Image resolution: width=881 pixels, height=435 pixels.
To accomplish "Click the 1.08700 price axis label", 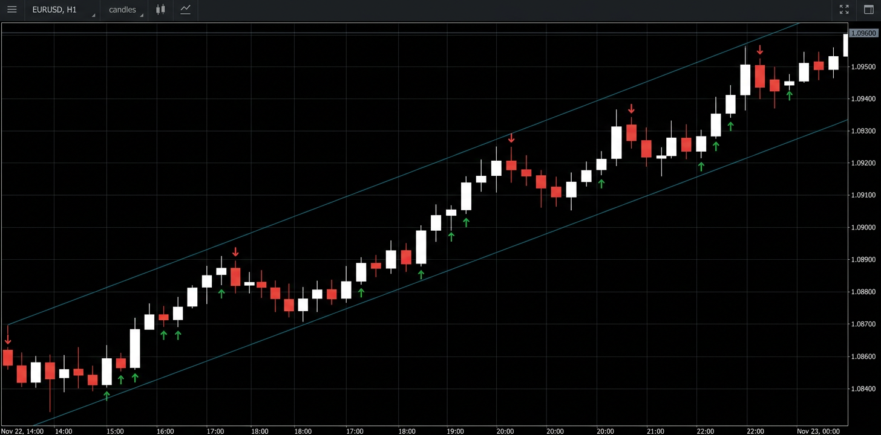I will pos(864,324).
